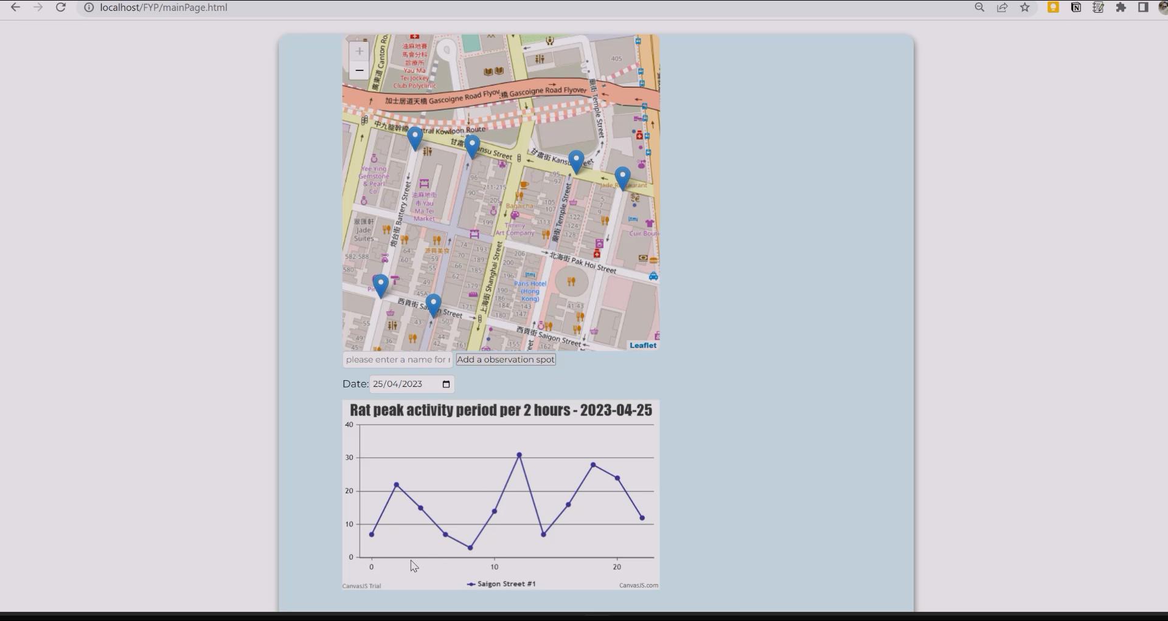Click the Notion extension icon
This screenshot has width=1168, height=621.
1076,7
